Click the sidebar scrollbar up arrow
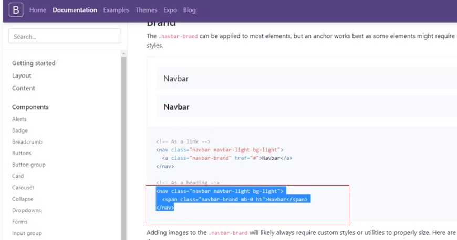The height and width of the screenshot is (240, 457). pyautogui.click(x=123, y=54)
